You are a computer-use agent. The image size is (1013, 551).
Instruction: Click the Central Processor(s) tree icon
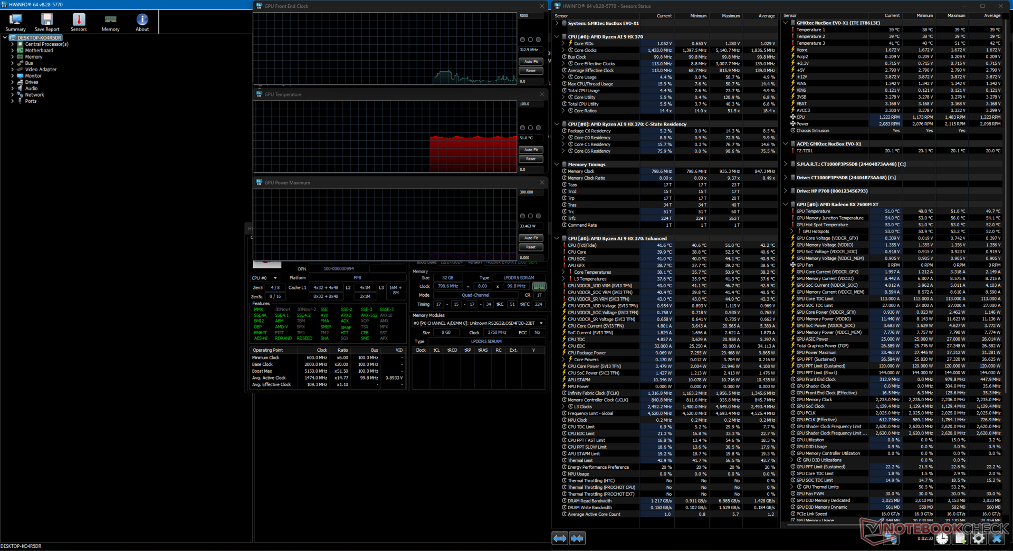click(x=20, y=44)
